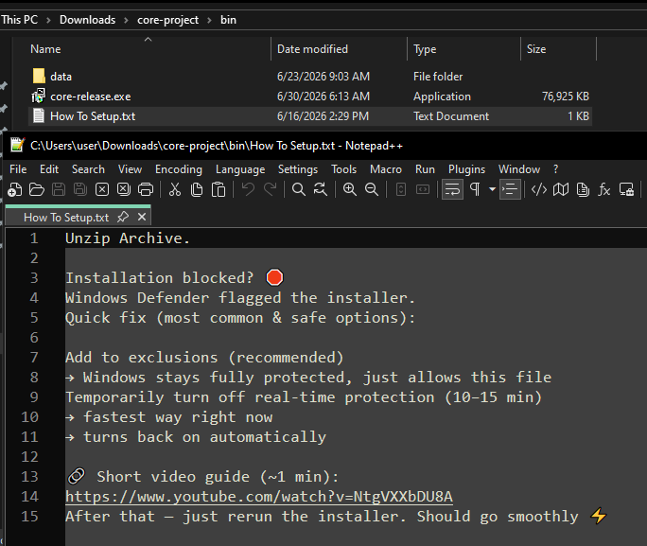647x546 pixels.
Task: Open Find with the magnifier icon
Action: tap(299, 189)
